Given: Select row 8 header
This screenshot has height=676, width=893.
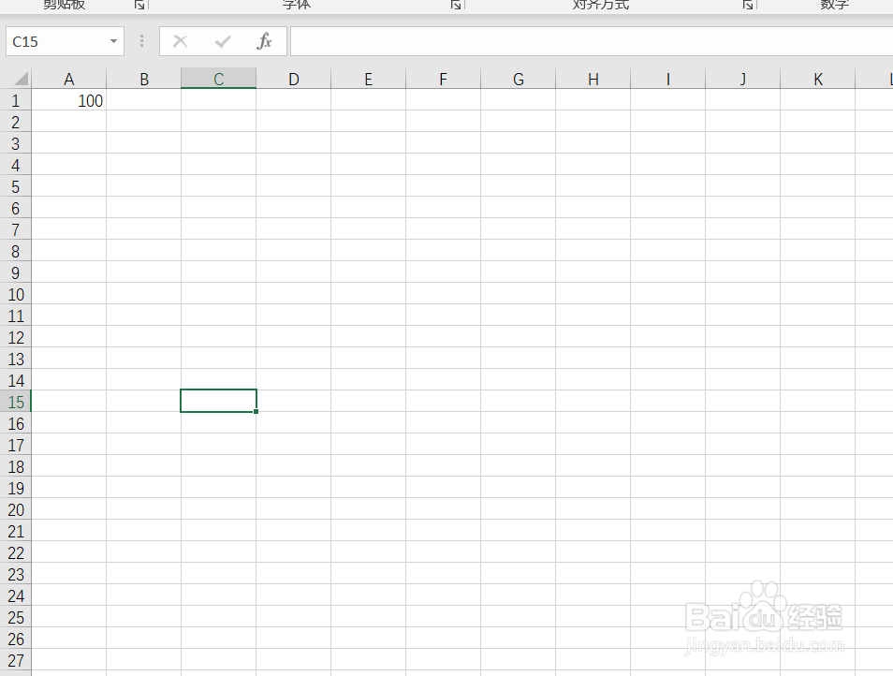Looking at the screenshot, I should (x=15, y=251).
